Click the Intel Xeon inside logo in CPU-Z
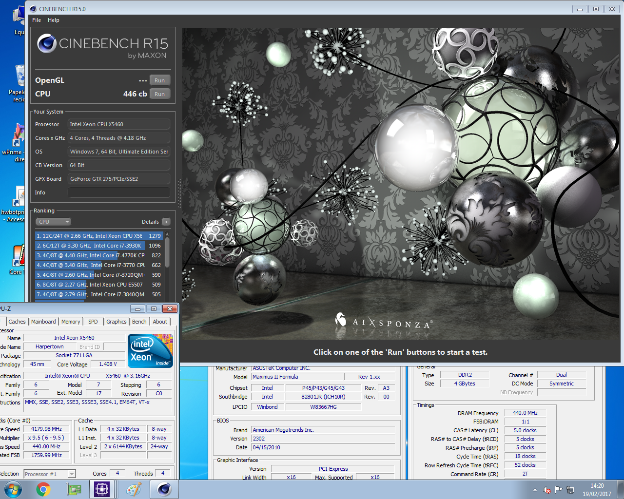Image resolution: width=624 pixels, height=499 pixels. 150,351
